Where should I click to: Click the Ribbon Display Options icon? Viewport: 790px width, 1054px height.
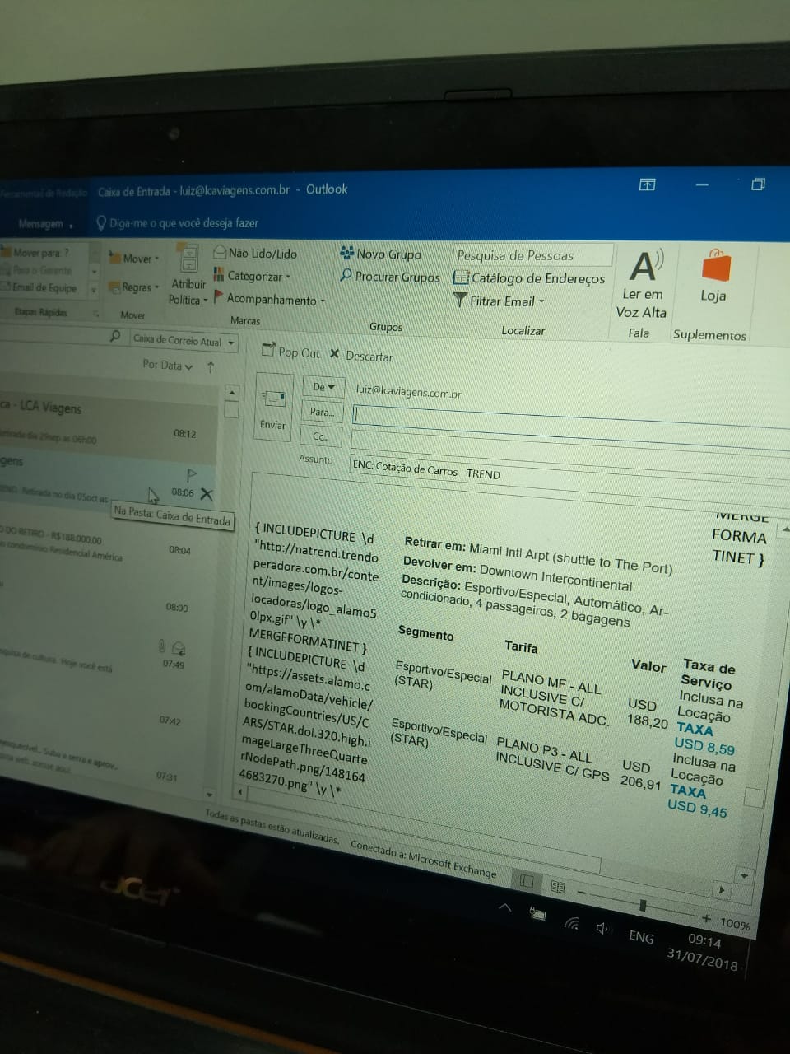click(648, 184)
